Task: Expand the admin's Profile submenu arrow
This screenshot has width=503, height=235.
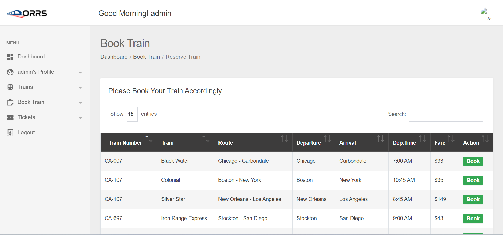Action: pos(80,72)
